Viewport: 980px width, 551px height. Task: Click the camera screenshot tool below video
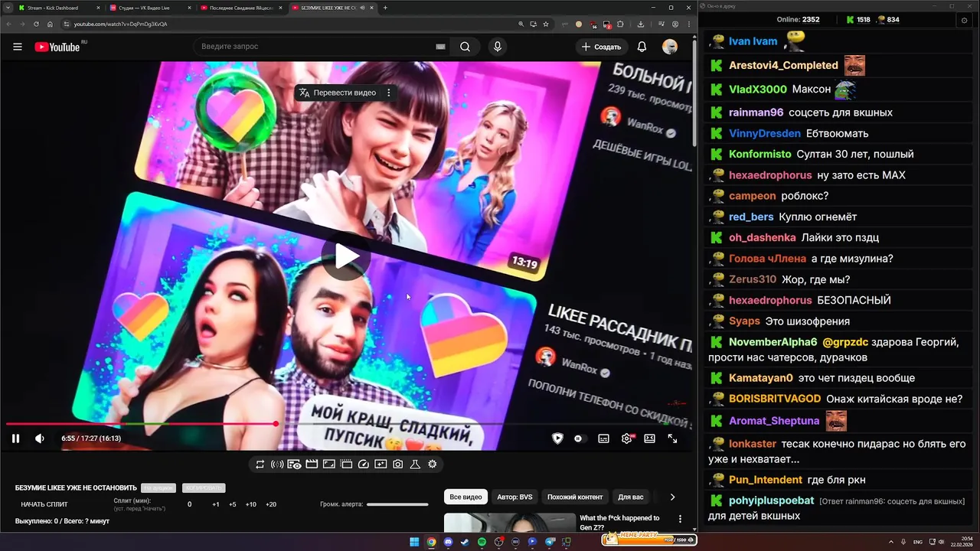398,464
